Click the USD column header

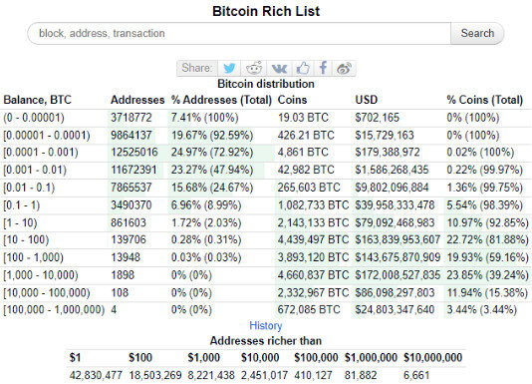pyautogui.click(x=367, y=100)
